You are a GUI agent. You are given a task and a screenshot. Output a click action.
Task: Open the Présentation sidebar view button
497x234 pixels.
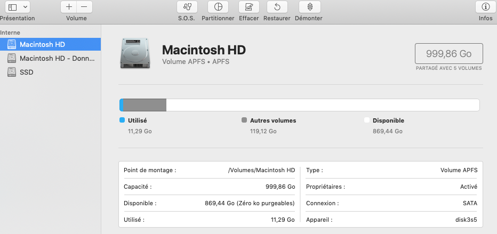click(13, 7)
